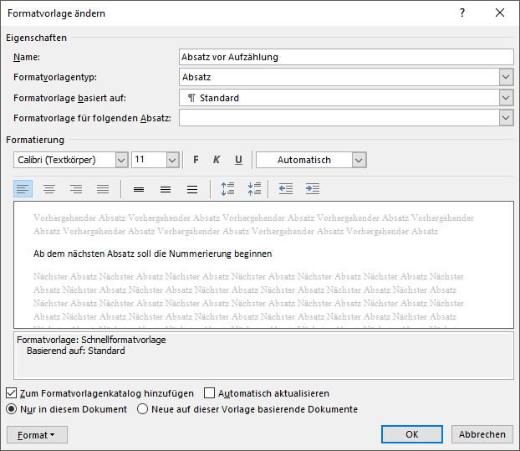Toggle underline formatting (U)
Image resolution: width=520 pixels, height=451 pixels.
coord(238,160)
